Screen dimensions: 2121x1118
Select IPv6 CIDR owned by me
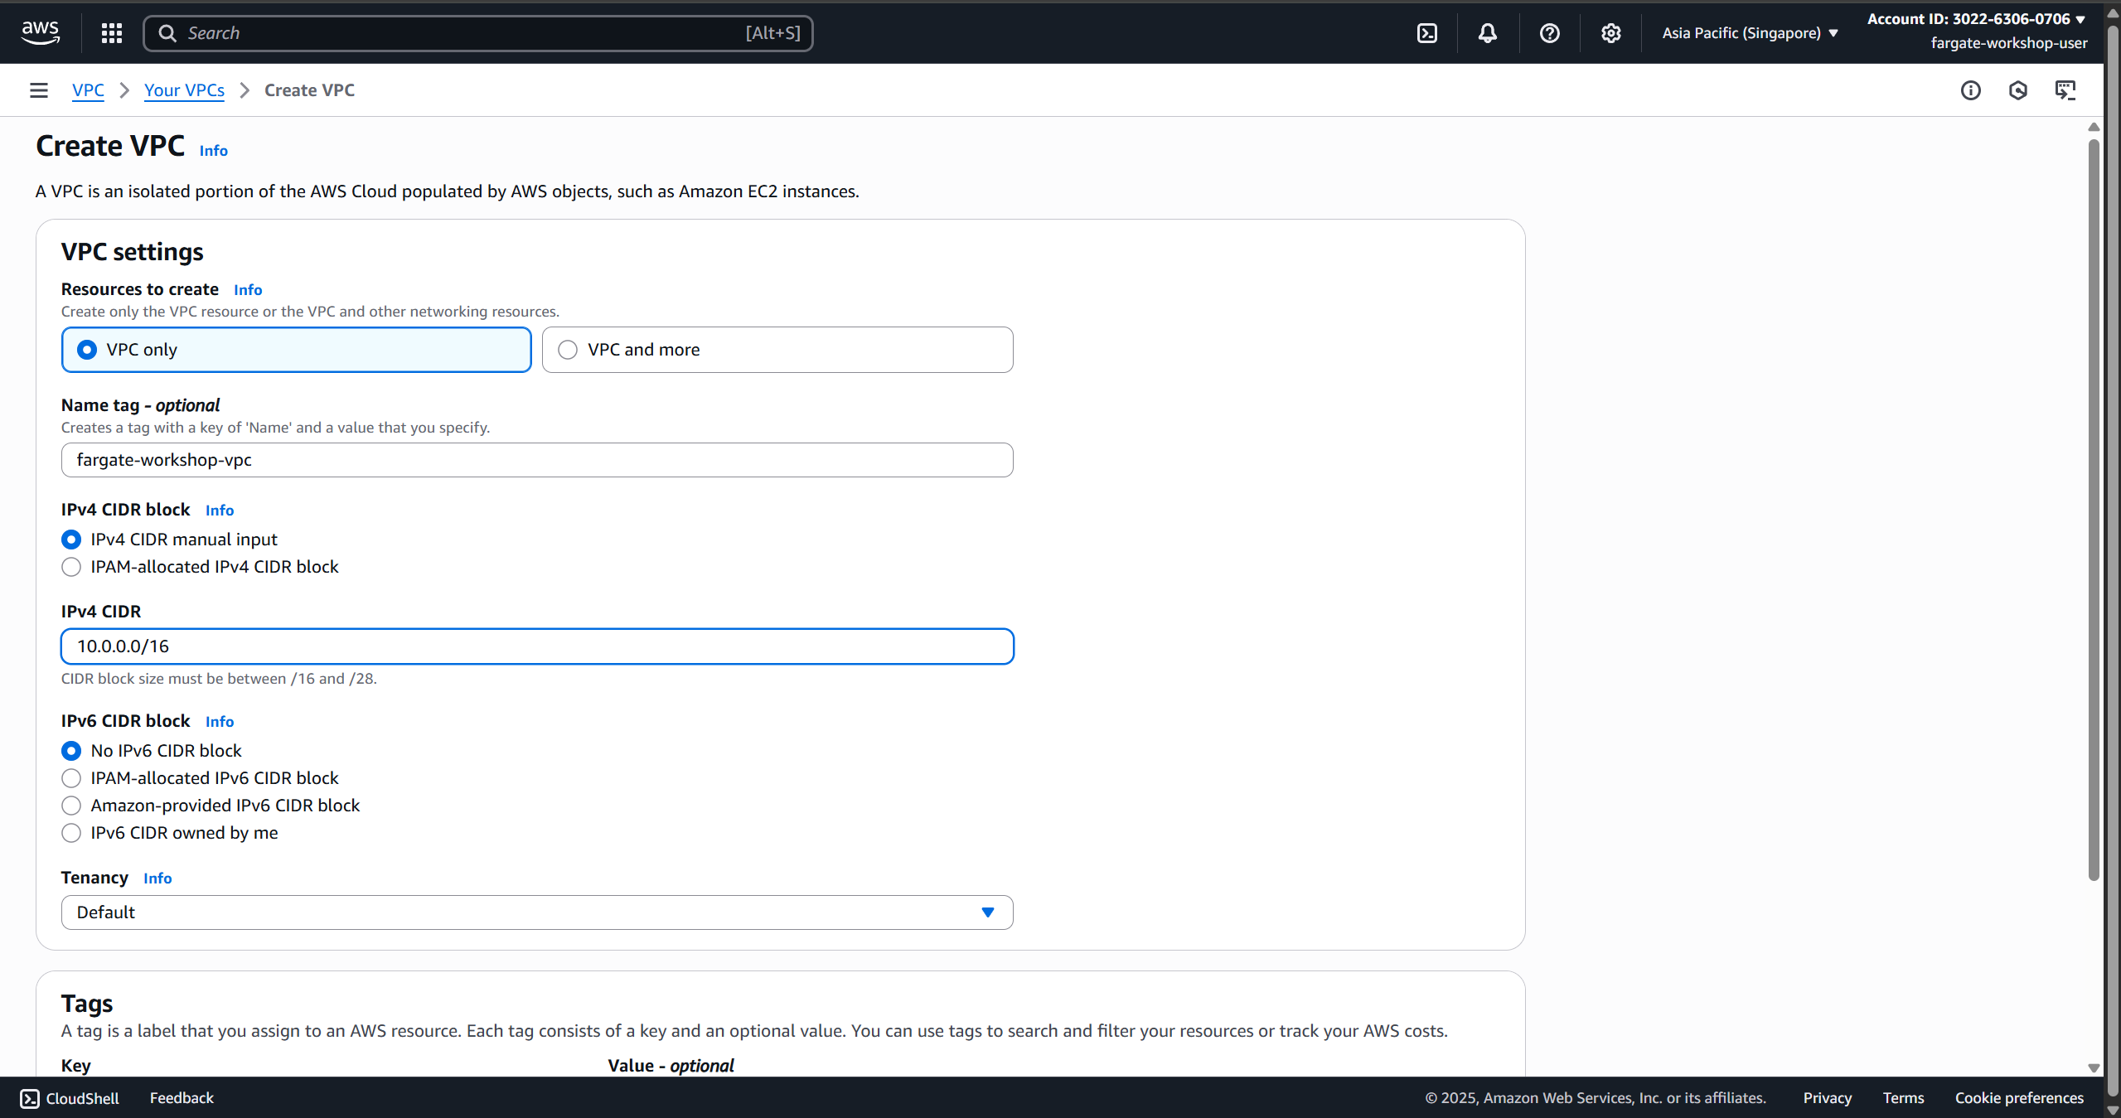71,833
